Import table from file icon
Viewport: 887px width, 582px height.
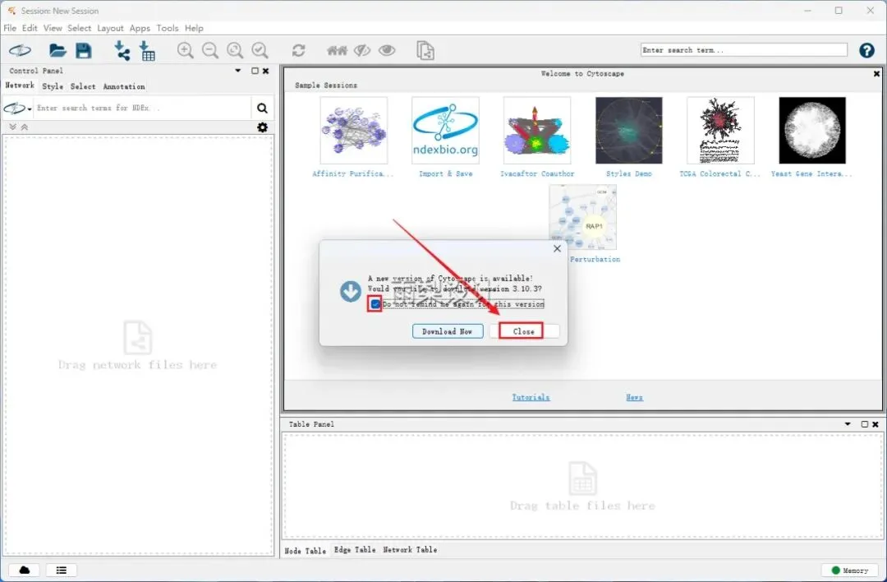(147, 50)
